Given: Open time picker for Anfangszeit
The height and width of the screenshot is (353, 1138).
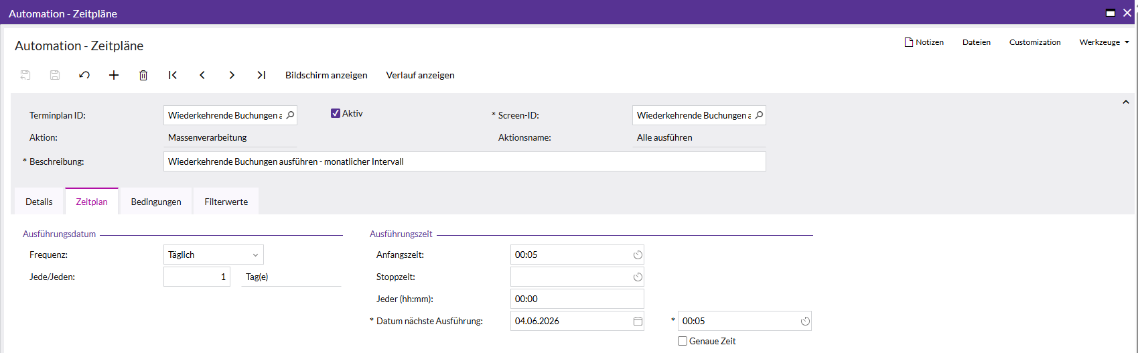Looking at the screenshot, I should 638,255.
